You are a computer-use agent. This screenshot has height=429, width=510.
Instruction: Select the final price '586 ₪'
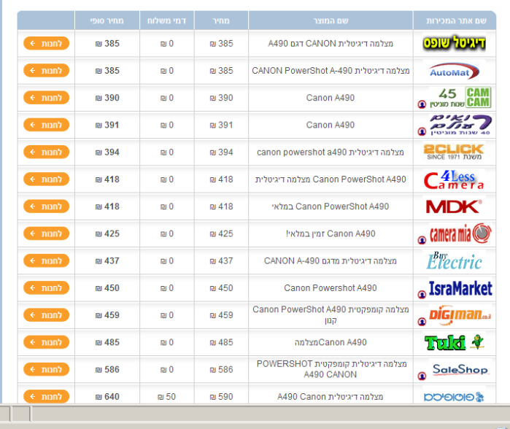(107, 369)
